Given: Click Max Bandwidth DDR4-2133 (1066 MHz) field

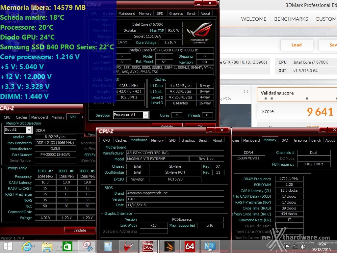Looking at the screenshot, I should pyautogui.click(x=55, y=143).
